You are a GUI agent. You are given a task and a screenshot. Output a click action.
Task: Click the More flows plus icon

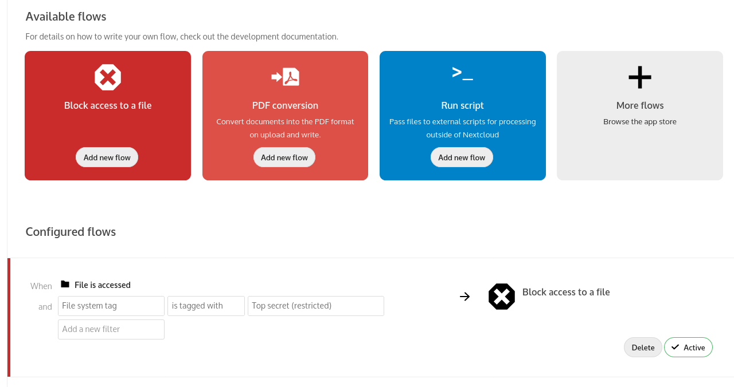(x=640, y=77)
